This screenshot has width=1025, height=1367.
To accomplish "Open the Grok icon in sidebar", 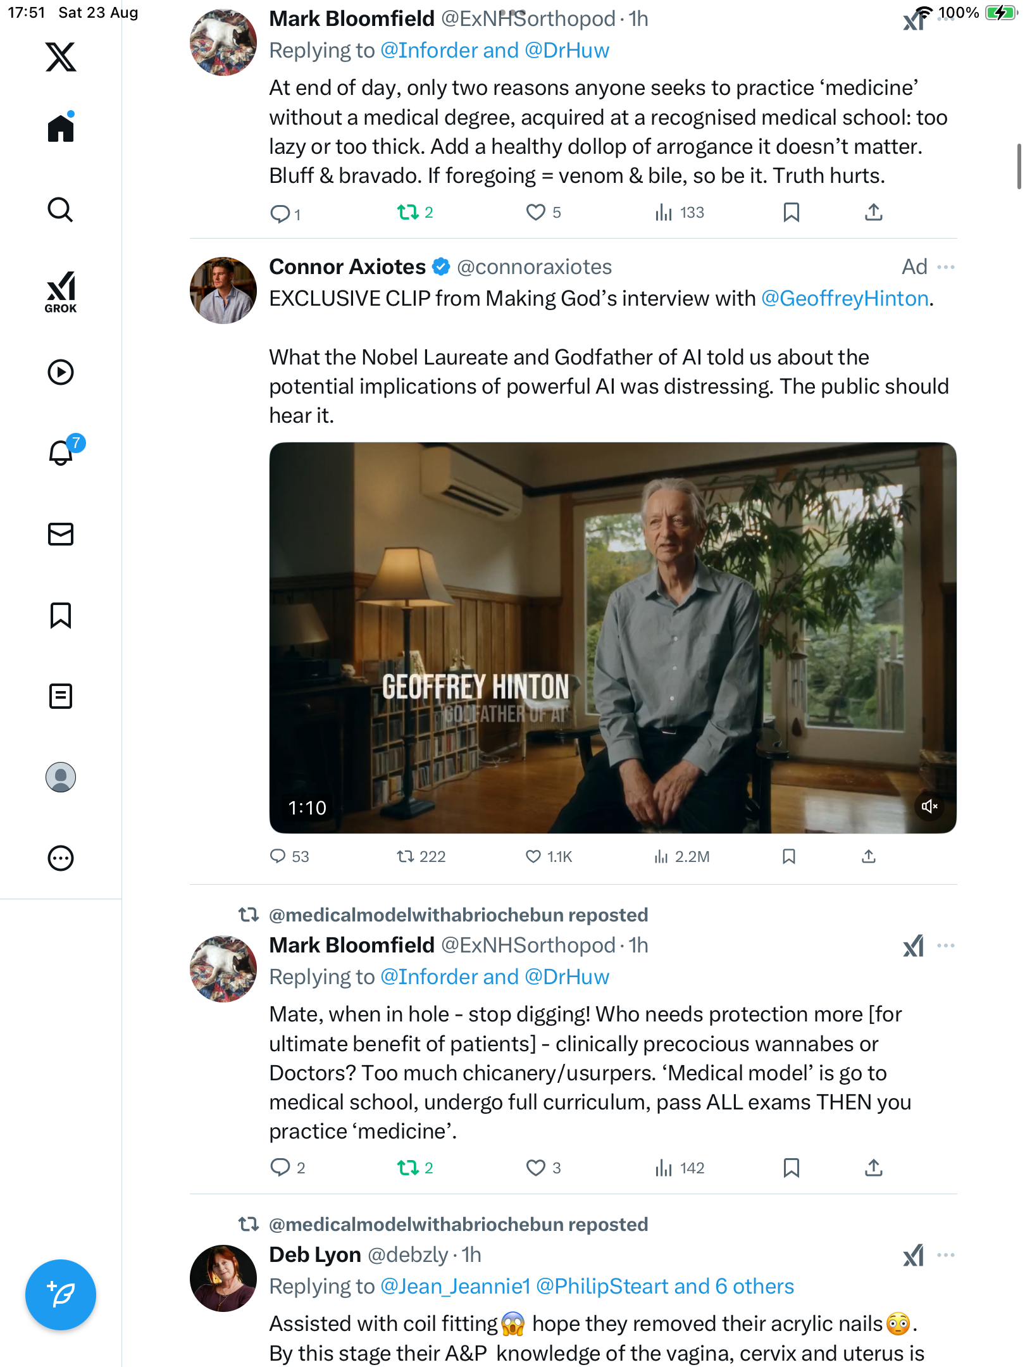I will click(61, 292).
